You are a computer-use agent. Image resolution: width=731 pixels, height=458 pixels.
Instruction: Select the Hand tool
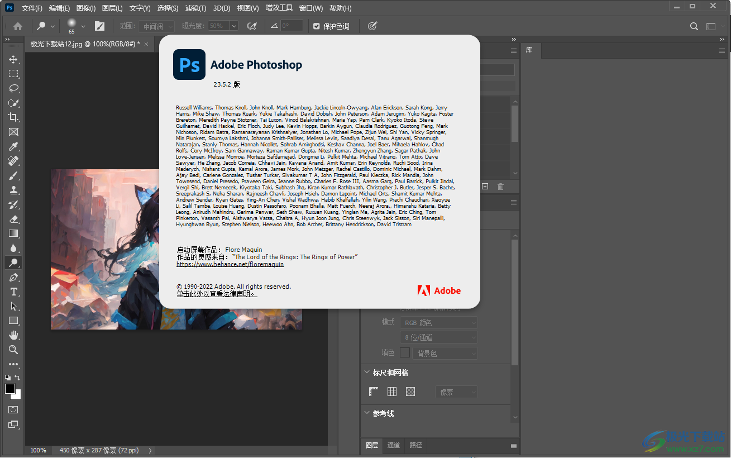13,335
